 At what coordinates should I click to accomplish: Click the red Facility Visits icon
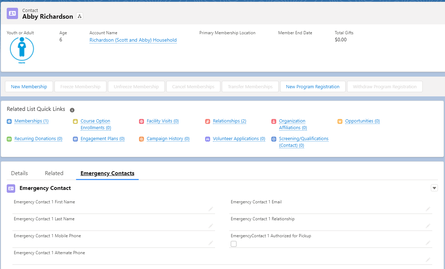pyautogui.click(x=141, y=121)
